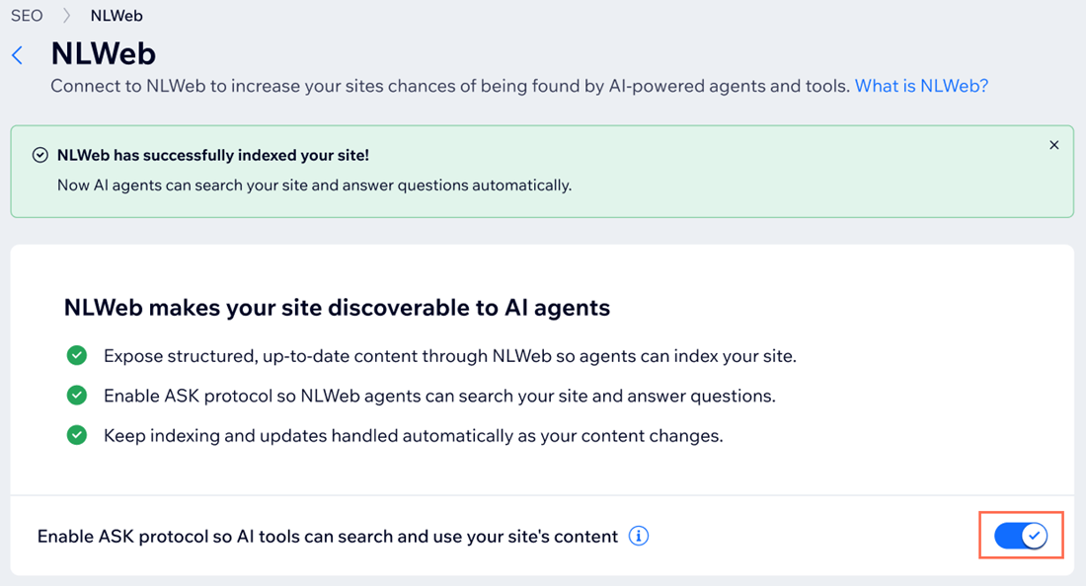Click the green check beside Enable ASK protocol
The height and width of the screenshot is (586, 1086).
pos(77,395)
